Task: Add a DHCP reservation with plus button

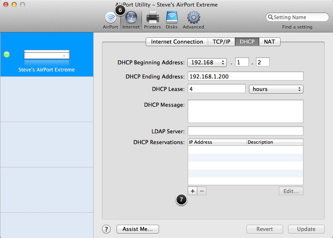Action: coord(192,191)
